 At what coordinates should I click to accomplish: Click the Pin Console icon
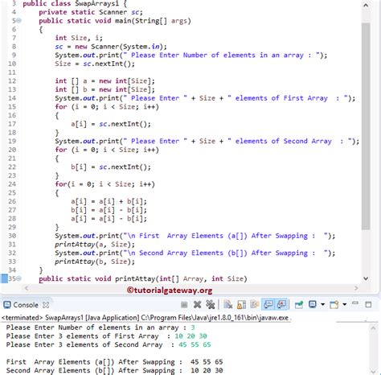coord(299,304)
